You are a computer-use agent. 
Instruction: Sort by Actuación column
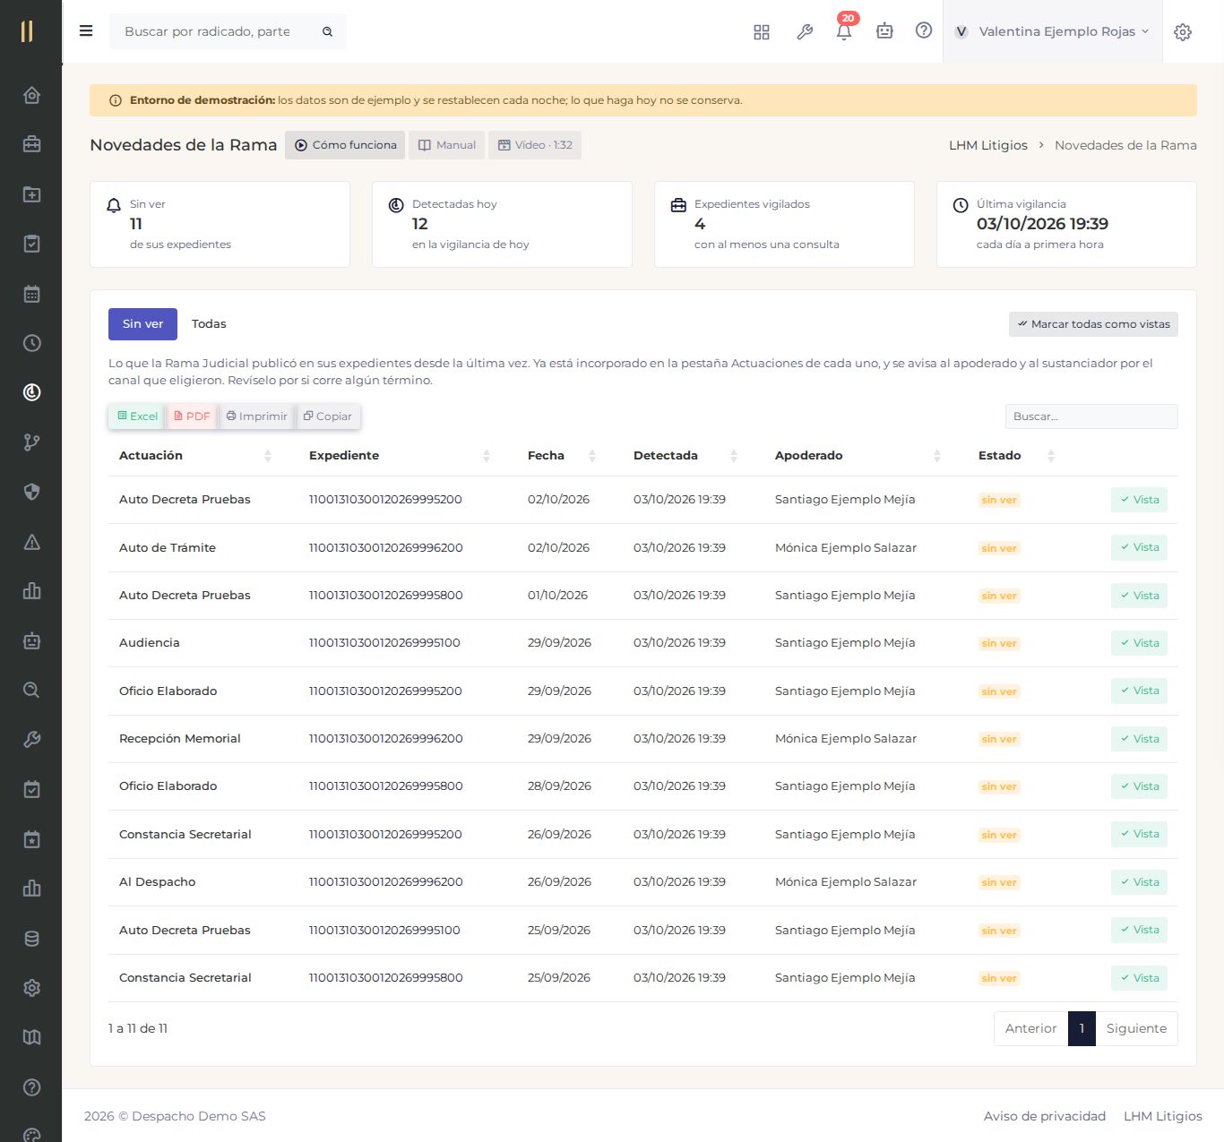(195, 456)
